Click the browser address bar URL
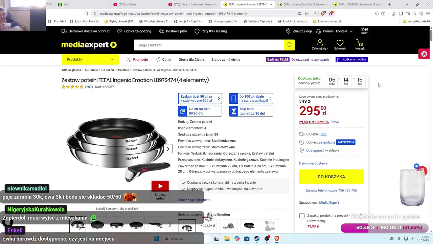 173,14
